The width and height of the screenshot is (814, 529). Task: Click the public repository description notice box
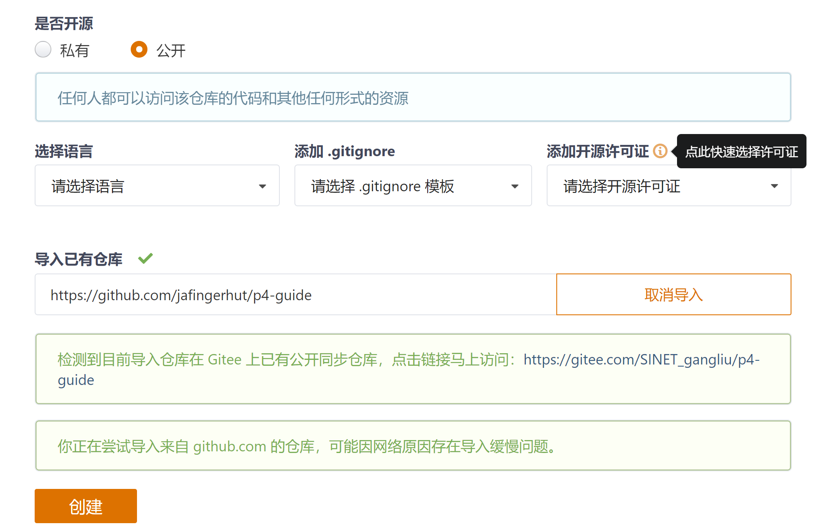pos(413,98)
